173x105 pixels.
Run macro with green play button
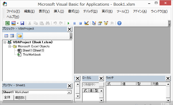pyautogui.click(x=68, y=23)
